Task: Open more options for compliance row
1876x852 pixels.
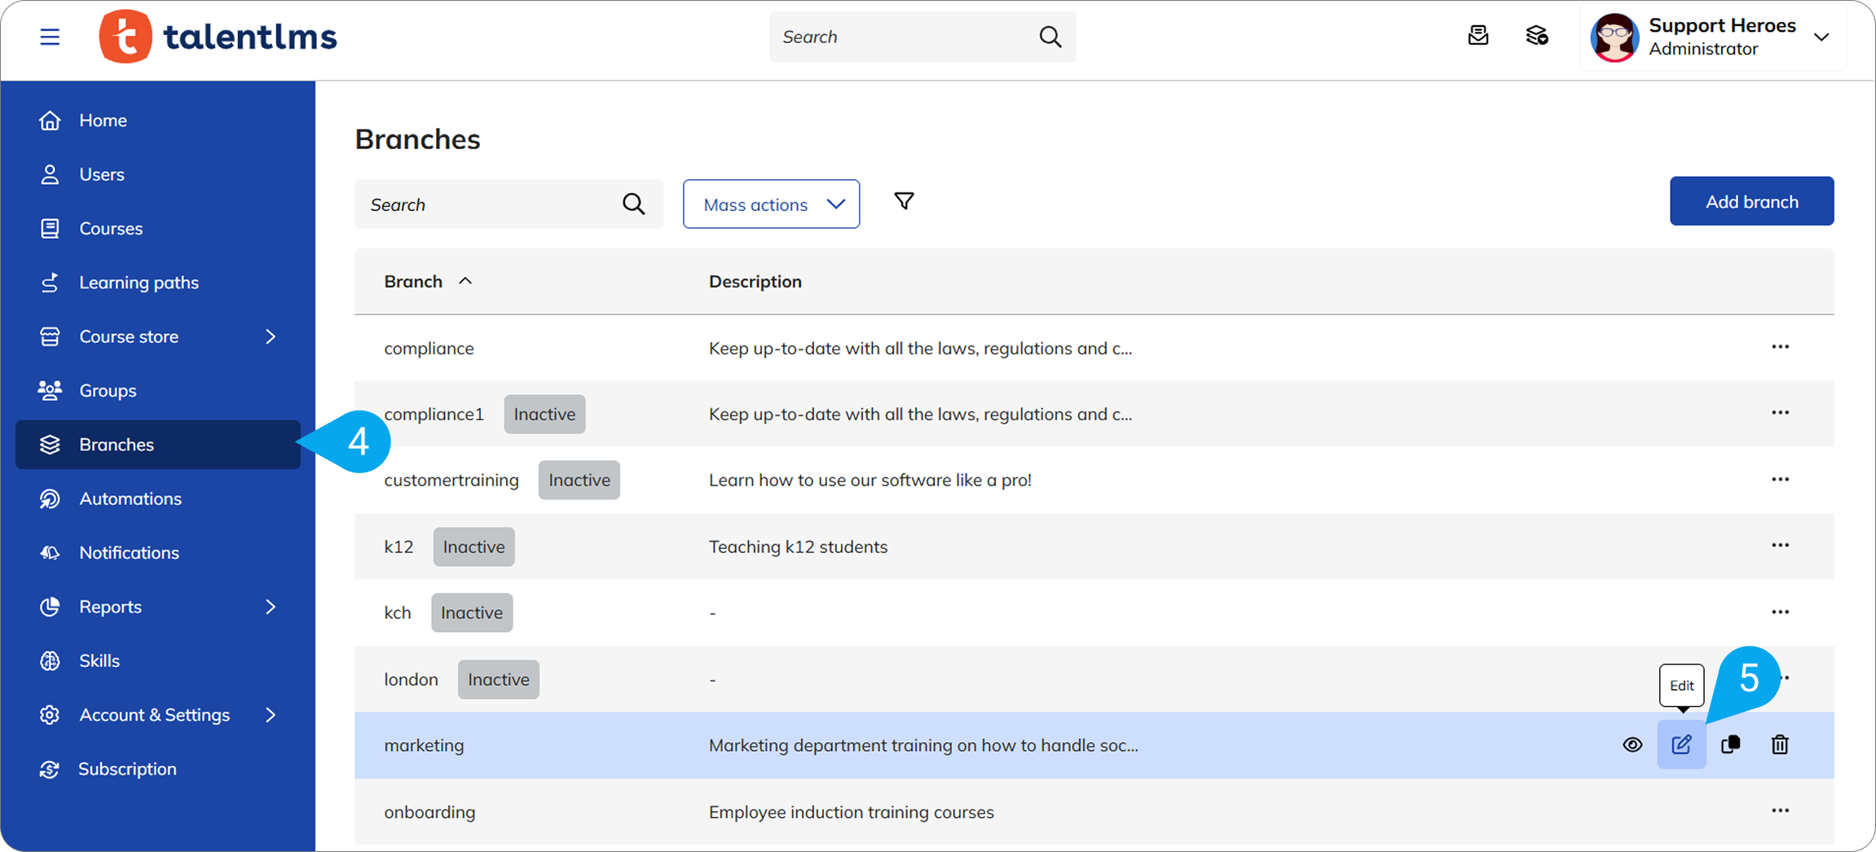Action: 1780,347
